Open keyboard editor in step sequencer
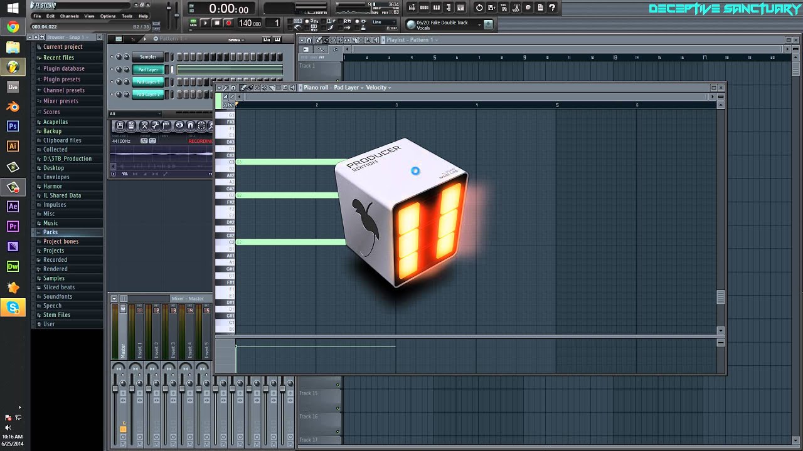 (x=277, y=39)
